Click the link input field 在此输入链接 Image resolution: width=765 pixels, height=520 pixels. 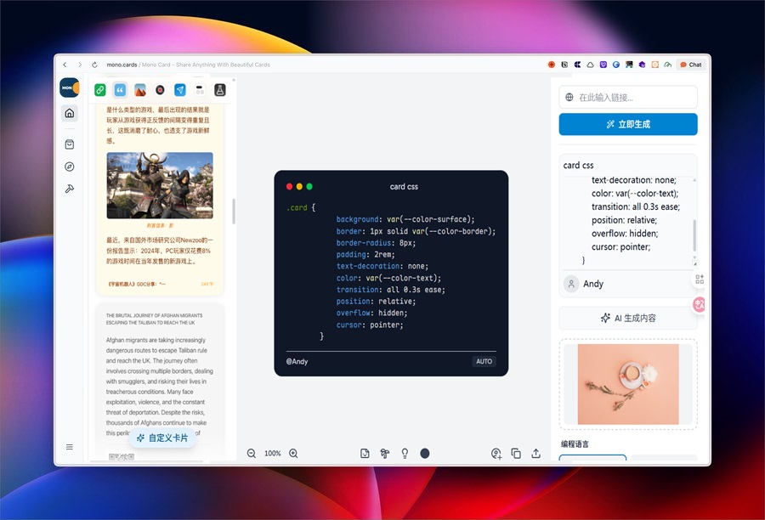pyautogui.click(x=628, y=98)
